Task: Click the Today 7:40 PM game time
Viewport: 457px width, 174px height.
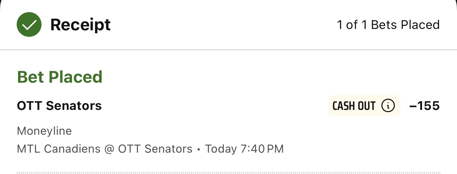Action: click(x=244, y=149)
